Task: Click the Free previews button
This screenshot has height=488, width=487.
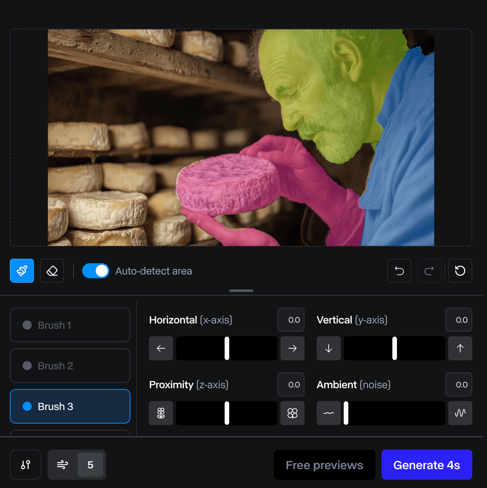Action: click(x=324, y=465)
